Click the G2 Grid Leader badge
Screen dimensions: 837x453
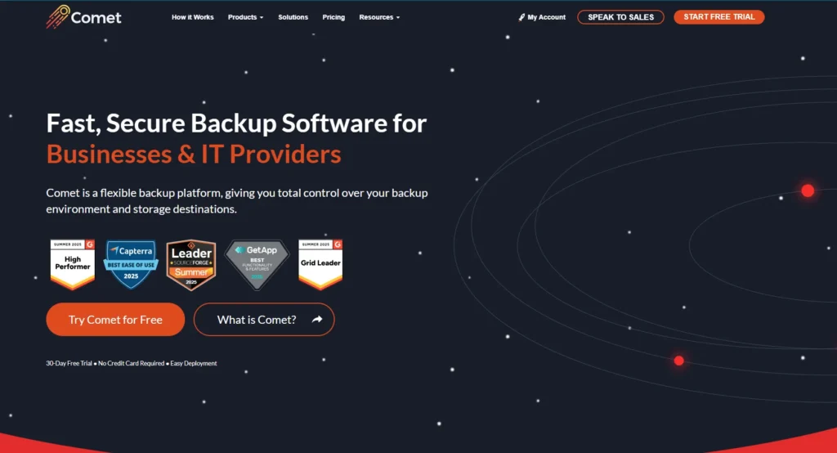tap(320, 264)
